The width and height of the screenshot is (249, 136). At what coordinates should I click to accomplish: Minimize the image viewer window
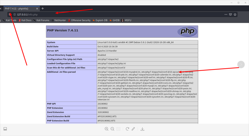232,3
